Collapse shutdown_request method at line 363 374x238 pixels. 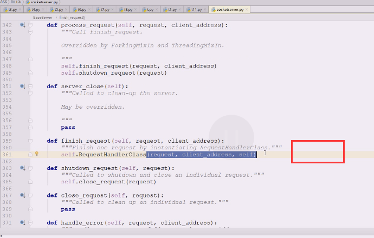[x=30, y=168]
